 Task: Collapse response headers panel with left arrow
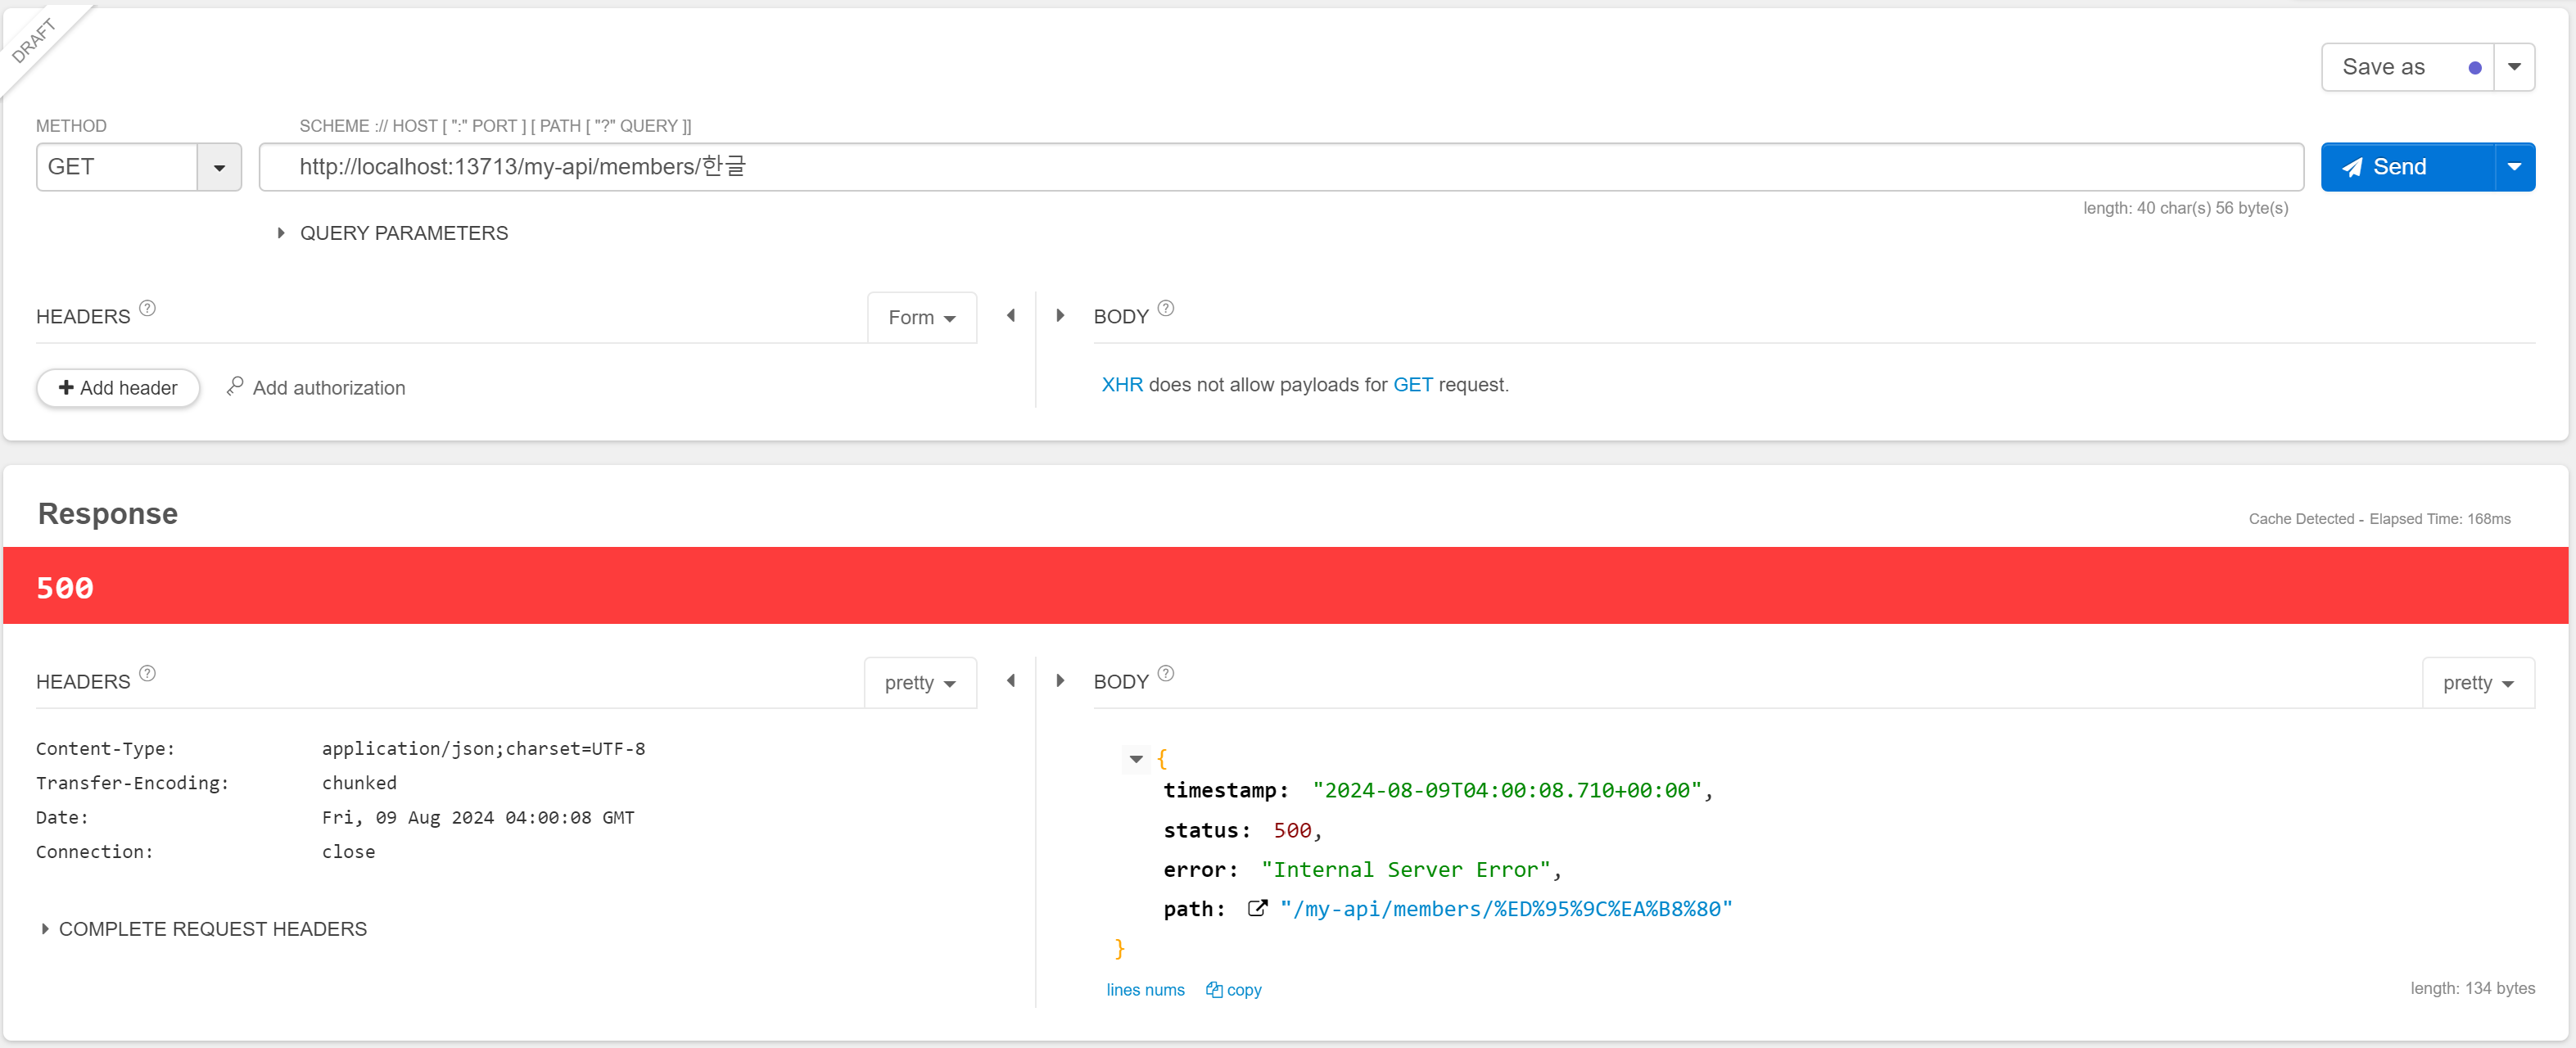pos(1010,681)
